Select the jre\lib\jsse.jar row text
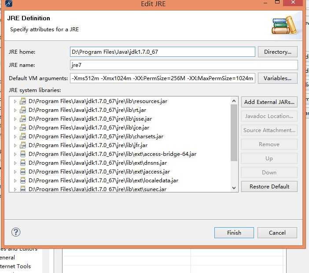 pos(90,119)
